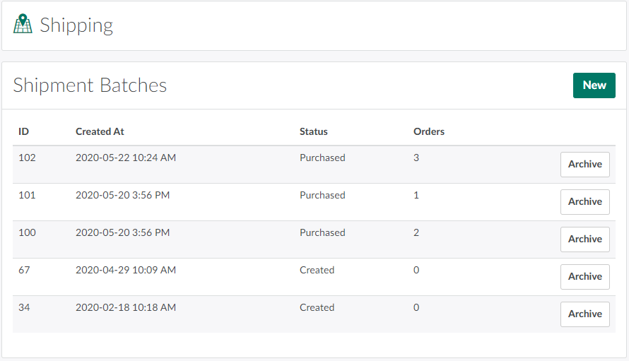Open batch ID 101
629x361 pixels.
click(x=27, y=196)
